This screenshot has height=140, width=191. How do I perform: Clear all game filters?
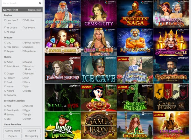pyautogui.click(x=35, y=10)
